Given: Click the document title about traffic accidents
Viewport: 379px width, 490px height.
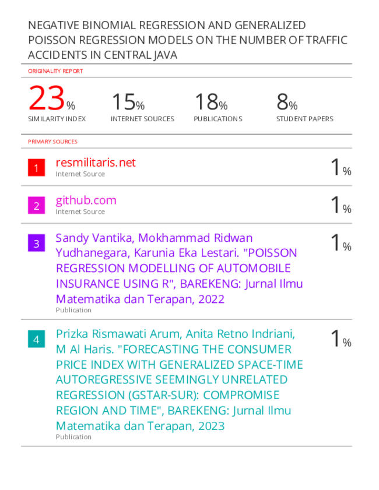Looking at the screenshot, I should (x=188, y=40).
